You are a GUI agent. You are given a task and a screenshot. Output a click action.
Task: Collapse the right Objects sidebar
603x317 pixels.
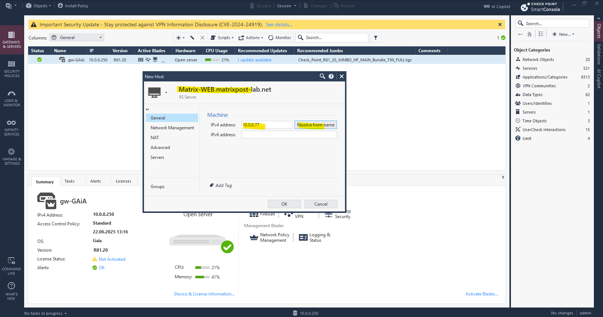599,18
